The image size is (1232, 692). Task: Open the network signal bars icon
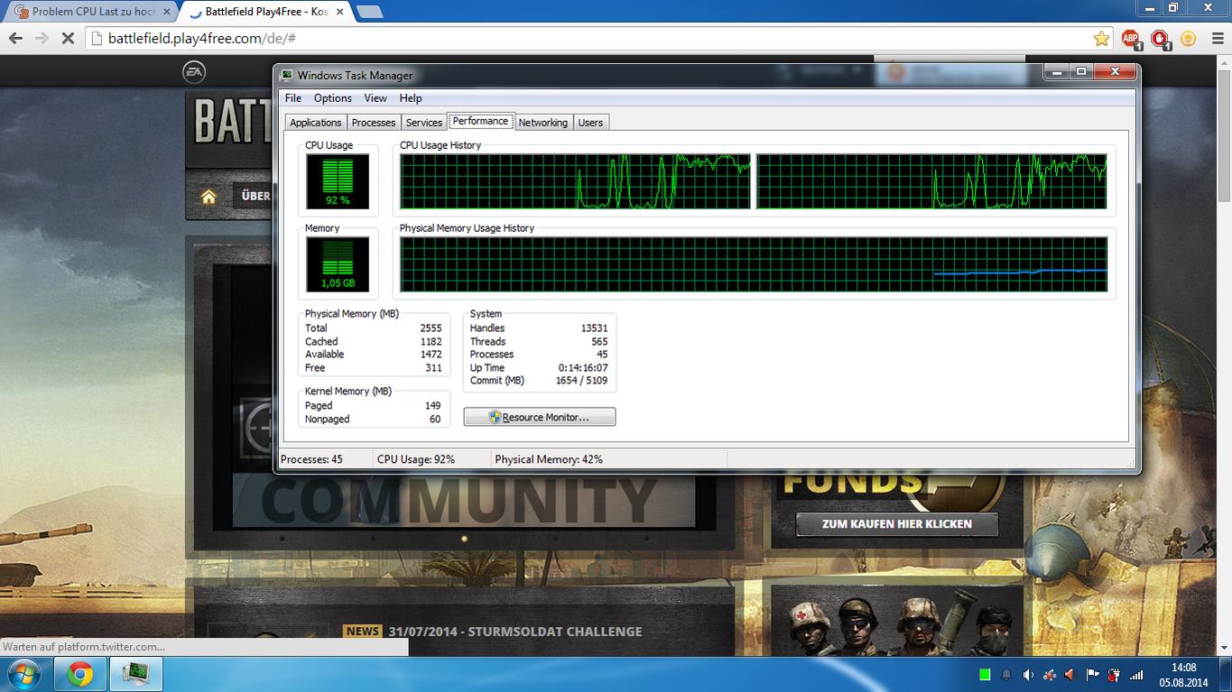tap(1136, 674)
